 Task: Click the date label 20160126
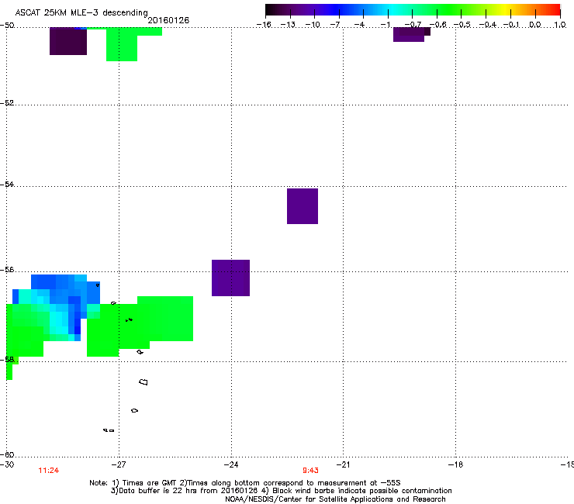click(168, 20)
